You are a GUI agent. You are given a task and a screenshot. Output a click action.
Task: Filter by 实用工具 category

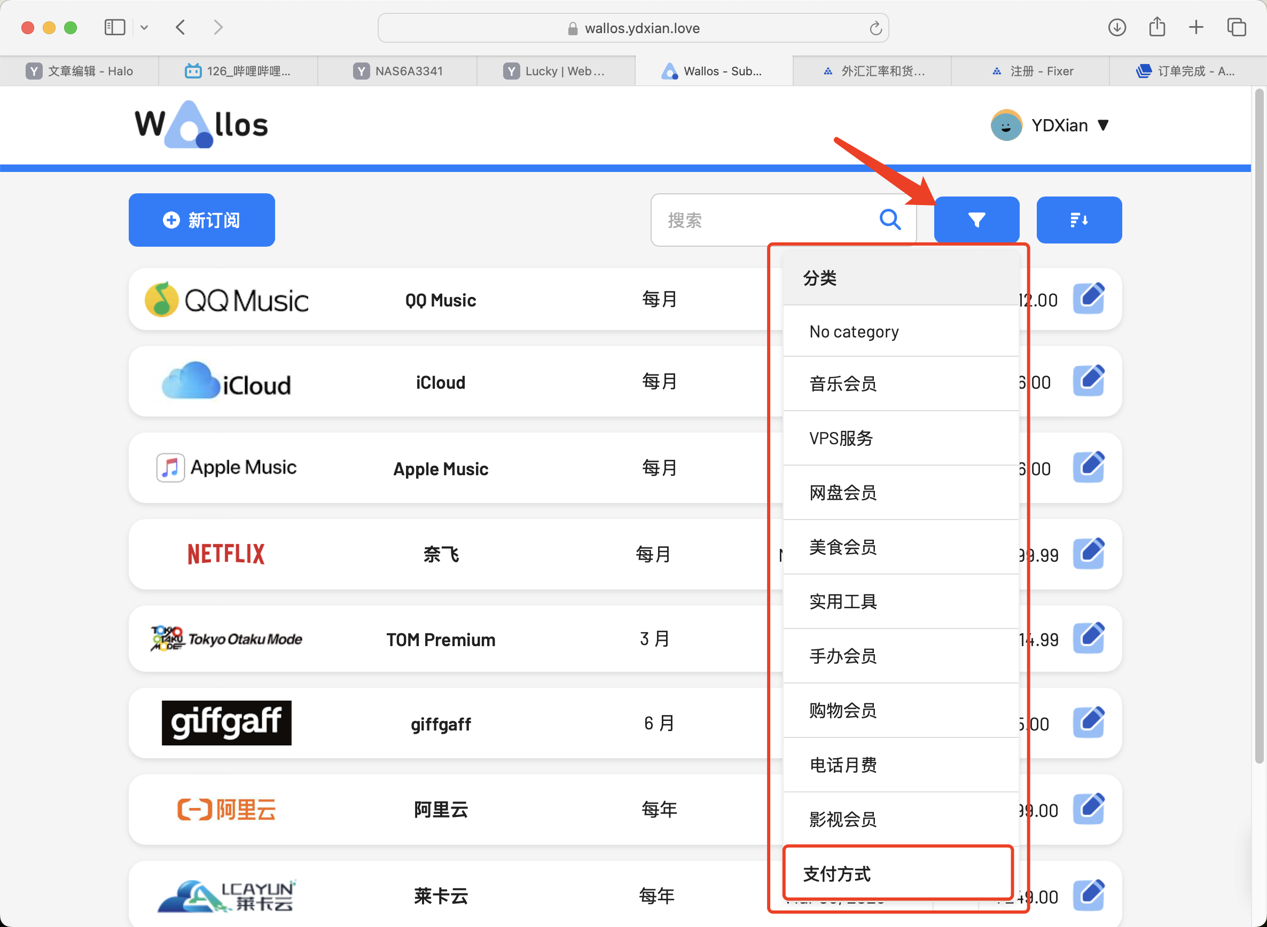click(x=901, y=602)
